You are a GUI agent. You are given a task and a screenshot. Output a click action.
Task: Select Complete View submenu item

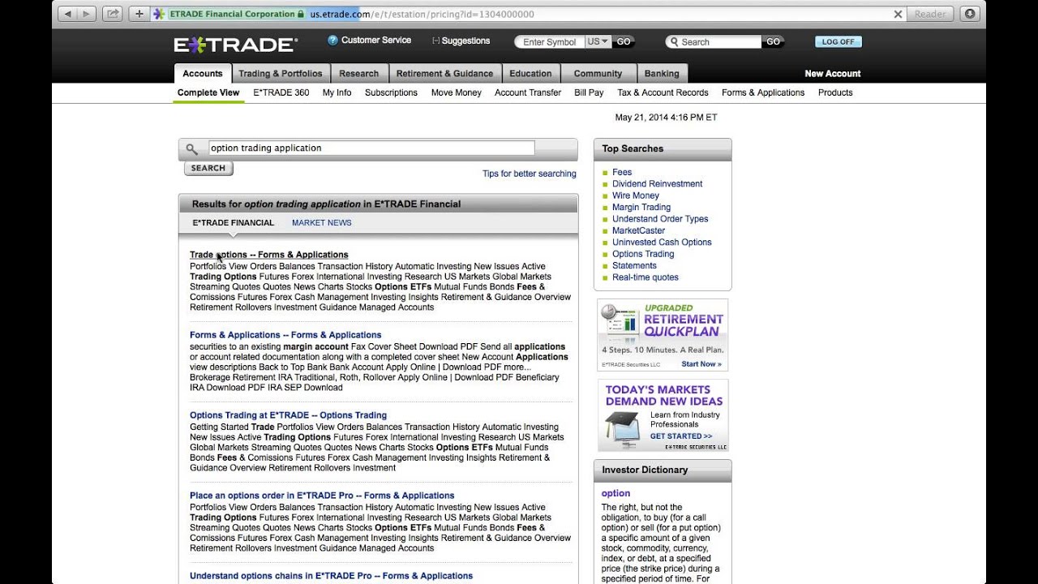(x=208, y=92)
